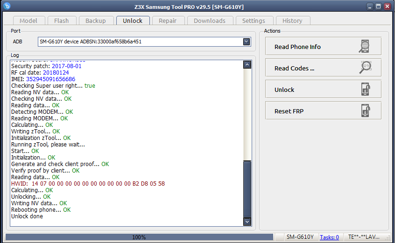
Task: Click the 'Unlock done' log line
Action: pos(27,216)
